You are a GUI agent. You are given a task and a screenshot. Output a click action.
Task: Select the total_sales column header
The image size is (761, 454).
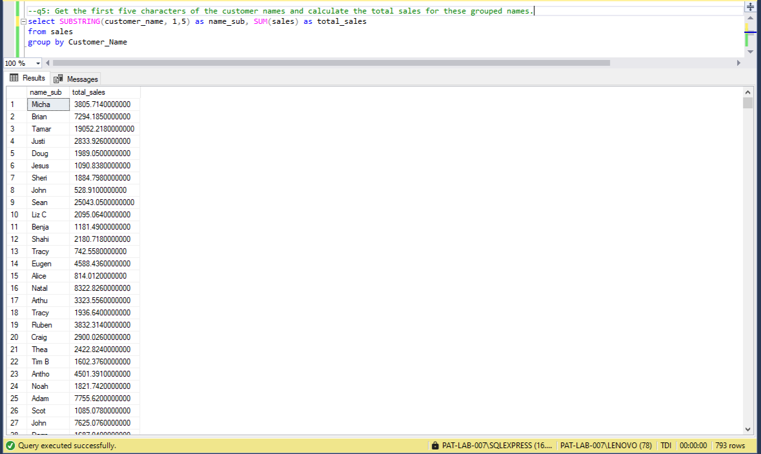(x=105, y=92)
